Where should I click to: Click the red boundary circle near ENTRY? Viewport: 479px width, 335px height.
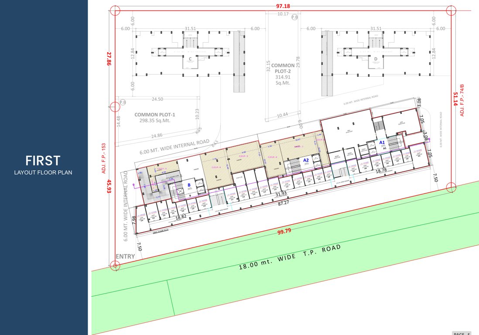115,265
